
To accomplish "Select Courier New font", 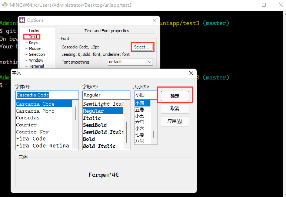I will pos(44,132).
